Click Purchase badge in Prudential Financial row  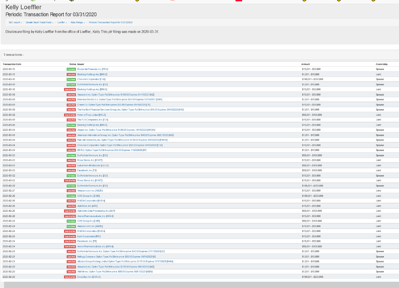click(71, 69)
